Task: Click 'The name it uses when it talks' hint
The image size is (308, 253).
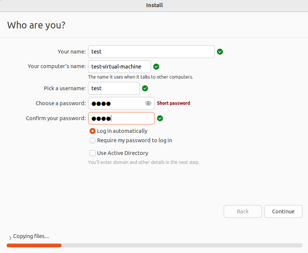Action: click(141, 77)
